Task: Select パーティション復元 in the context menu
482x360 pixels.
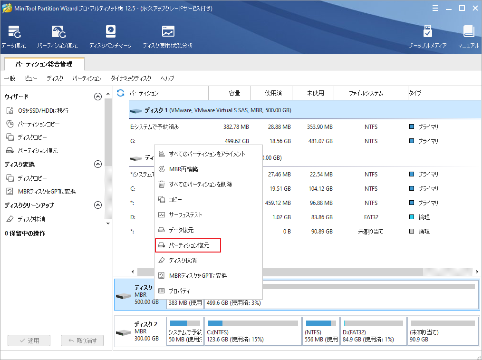Action: tap(188, 245)
